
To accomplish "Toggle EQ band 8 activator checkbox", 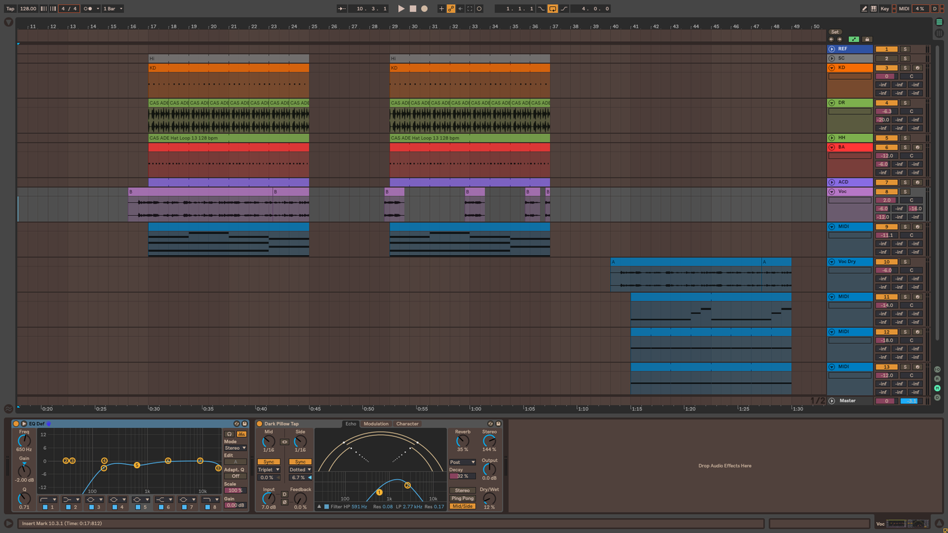I will (208, 507).
